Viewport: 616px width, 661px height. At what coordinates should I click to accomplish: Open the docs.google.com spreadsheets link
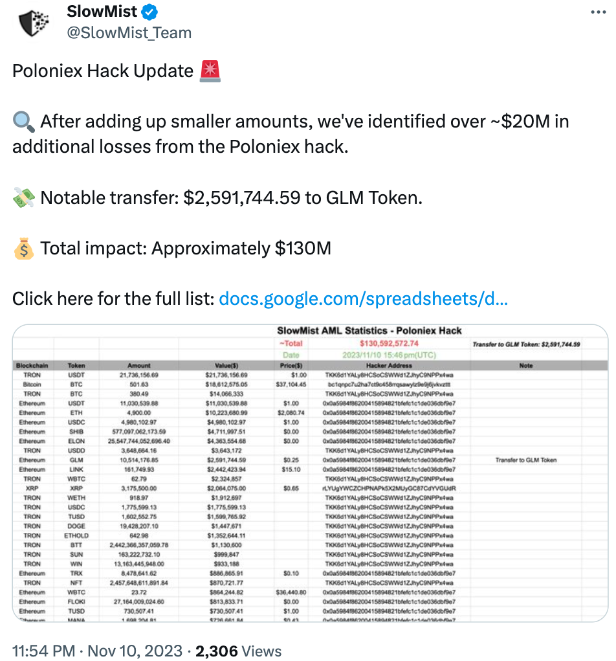click(x=363, y=298)
